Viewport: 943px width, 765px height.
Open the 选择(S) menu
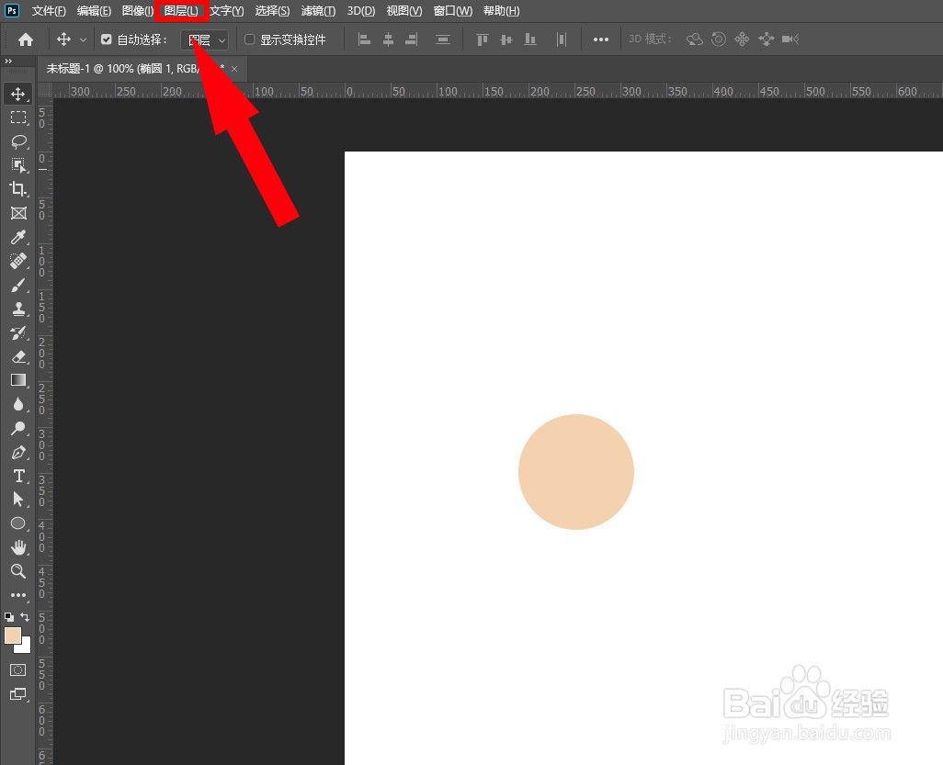(x=272, y=11)
